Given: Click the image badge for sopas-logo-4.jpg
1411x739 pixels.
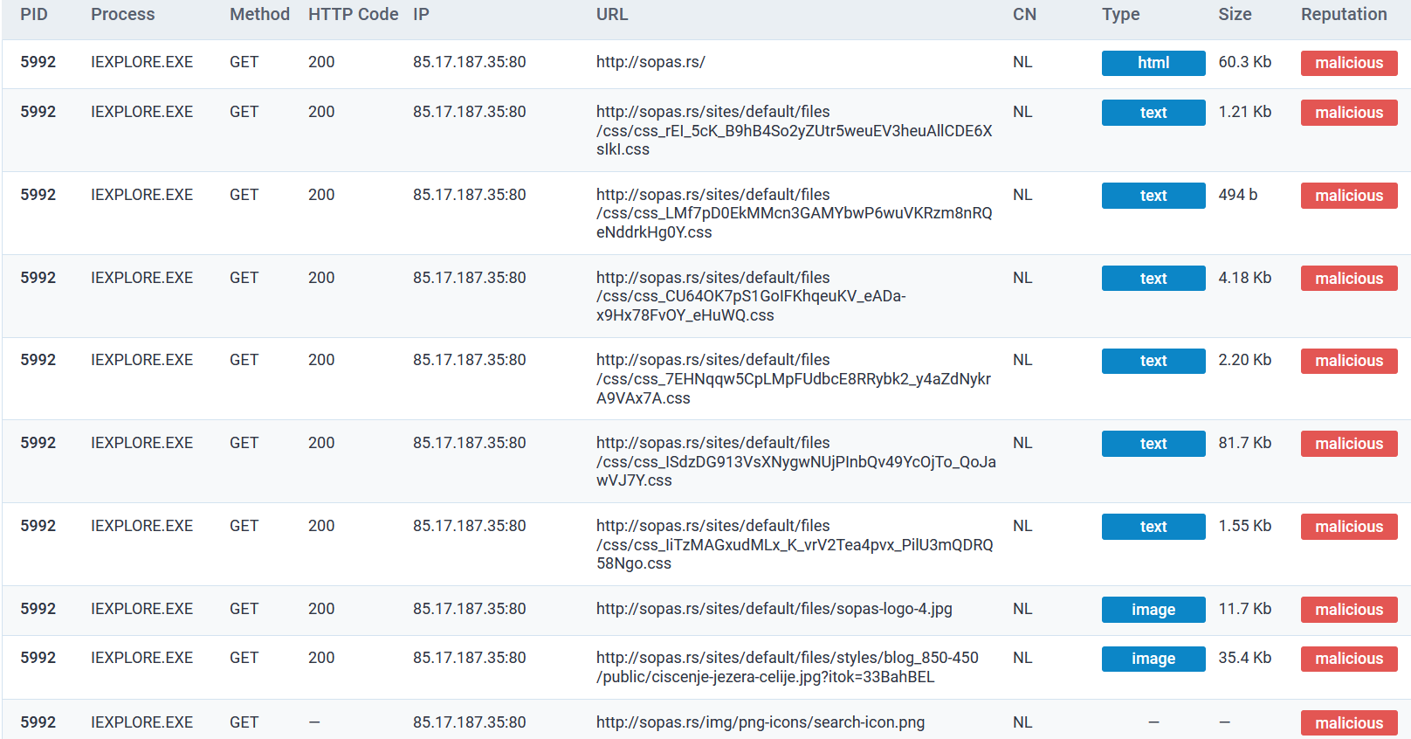Looking at the screenshot, I should pos(1153,610).
